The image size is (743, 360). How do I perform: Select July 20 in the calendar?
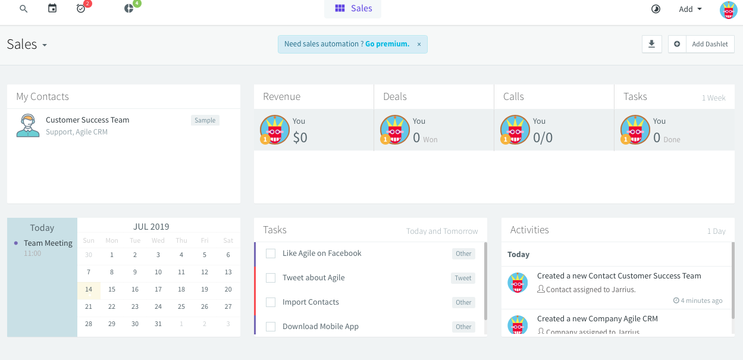point(228,289)
